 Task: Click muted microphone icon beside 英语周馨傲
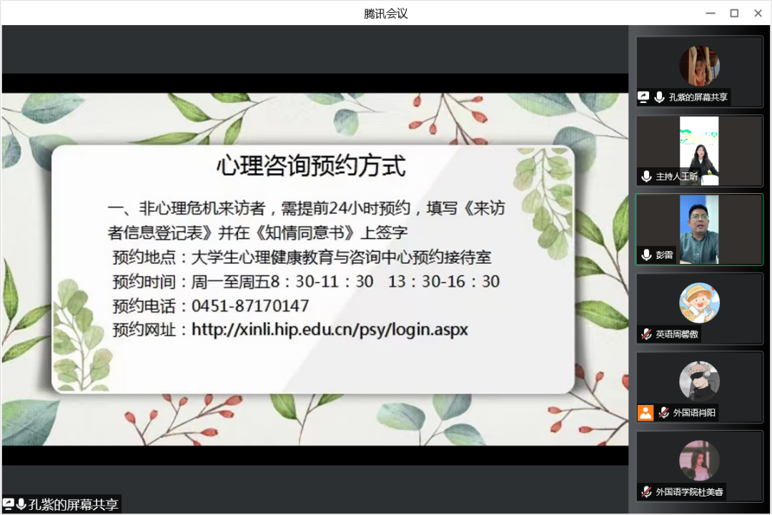coord(647,333)
